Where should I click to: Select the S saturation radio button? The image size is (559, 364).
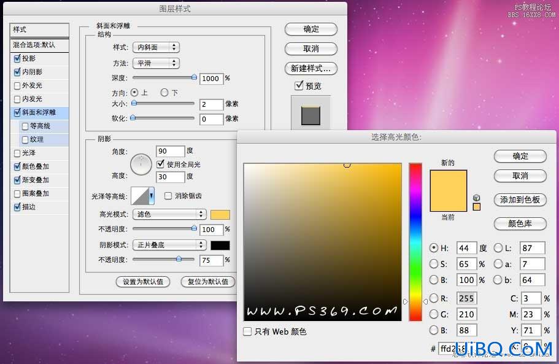(433, 264)
